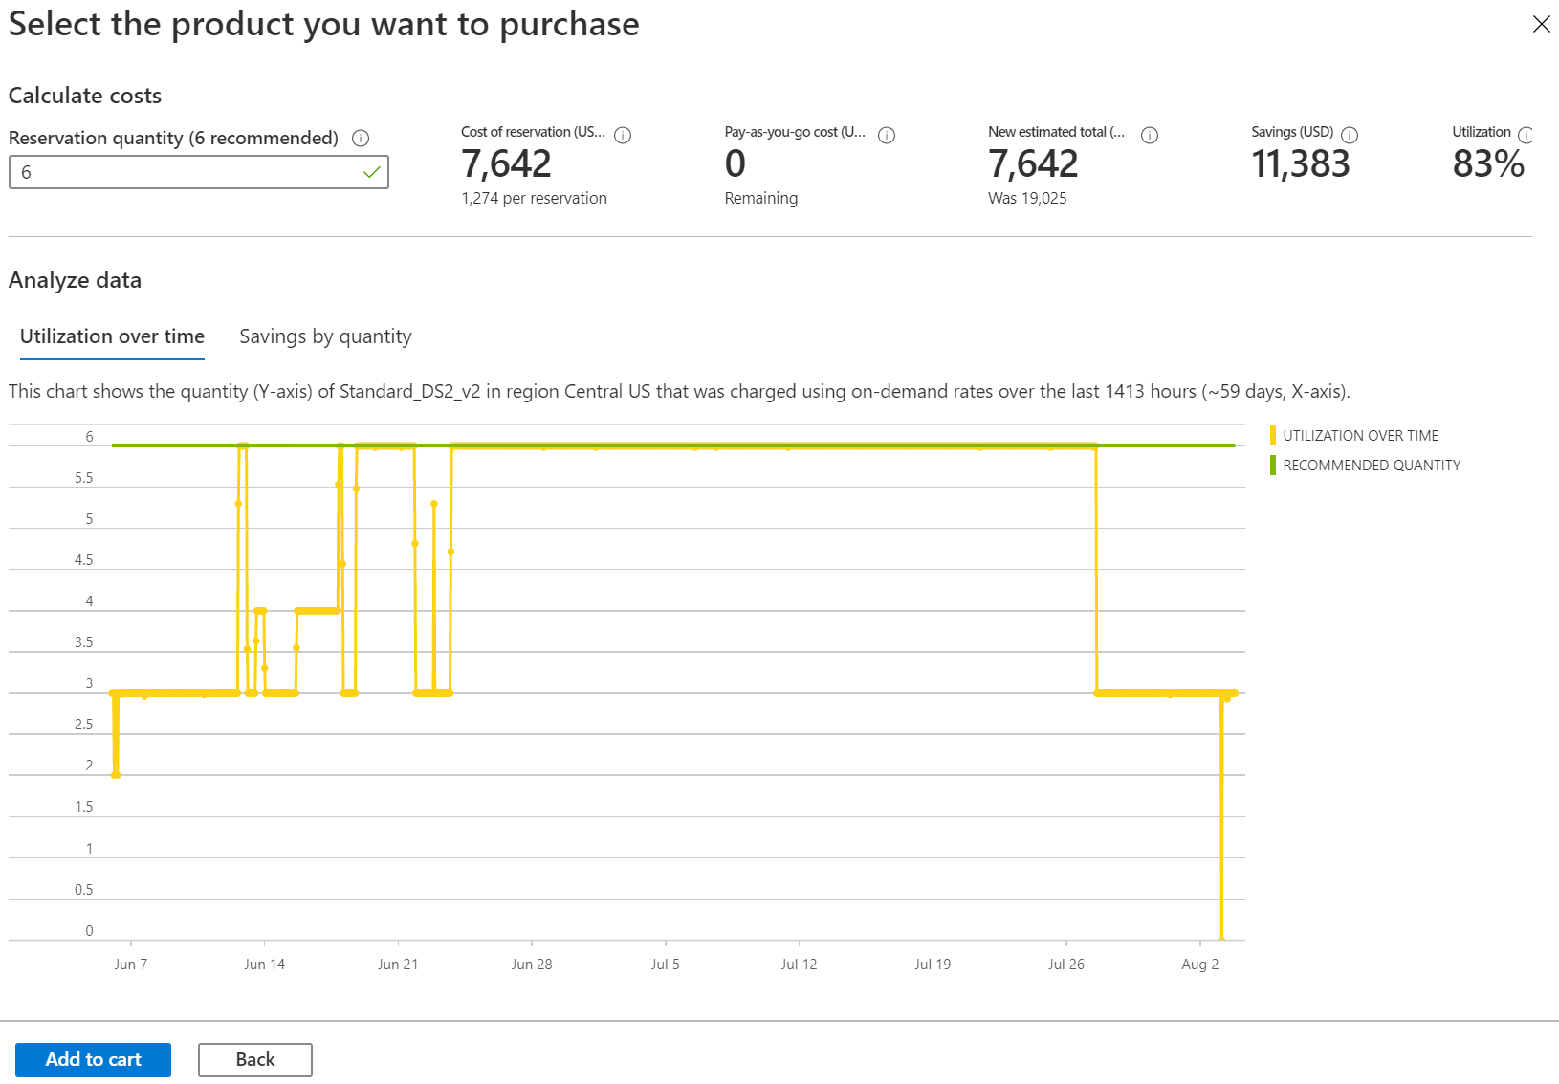Click yellow Utilization over time legend swatch
Screen dimensions: 1559x1084
tap(1273, 436)
